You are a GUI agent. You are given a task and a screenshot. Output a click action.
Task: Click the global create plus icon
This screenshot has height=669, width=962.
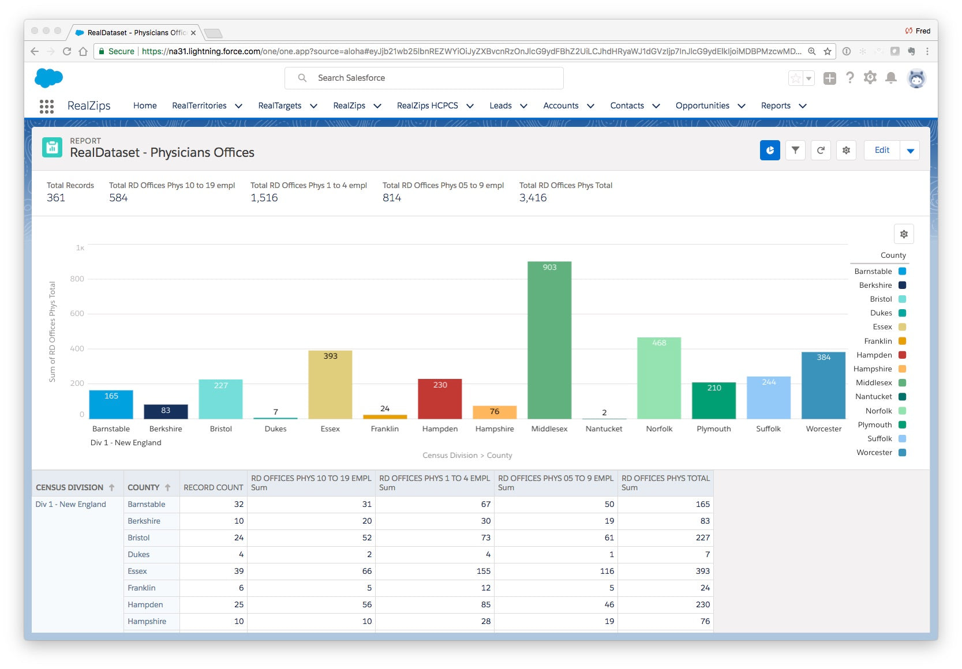829,78
